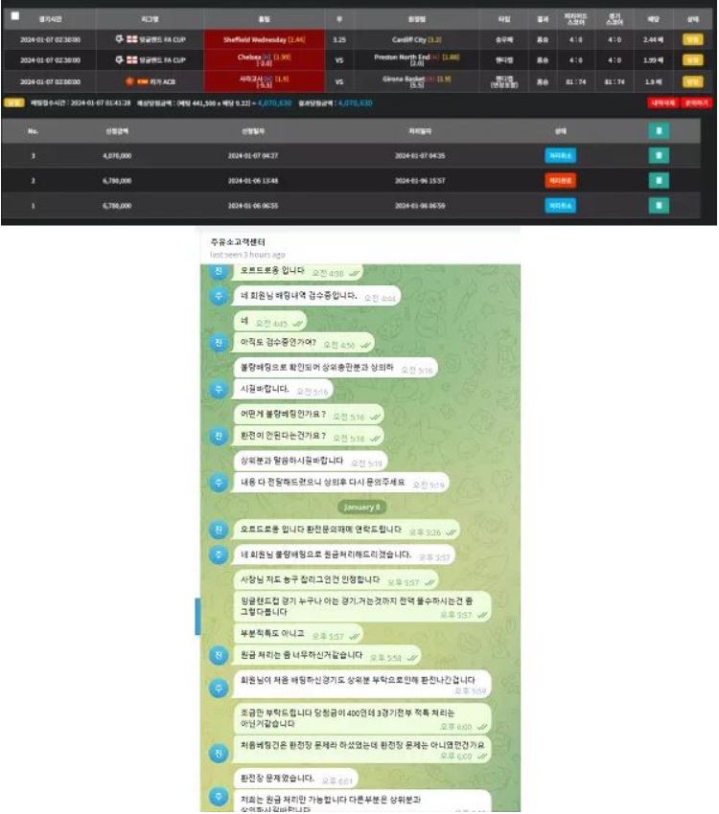Click the rightmost red button beside the payout summary
719x814 pixels.
click(696, 102)
